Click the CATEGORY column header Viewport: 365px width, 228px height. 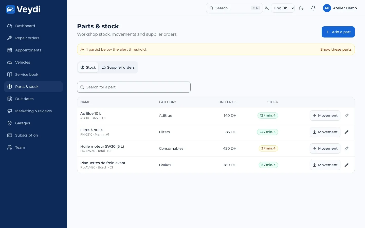[168, 102]
